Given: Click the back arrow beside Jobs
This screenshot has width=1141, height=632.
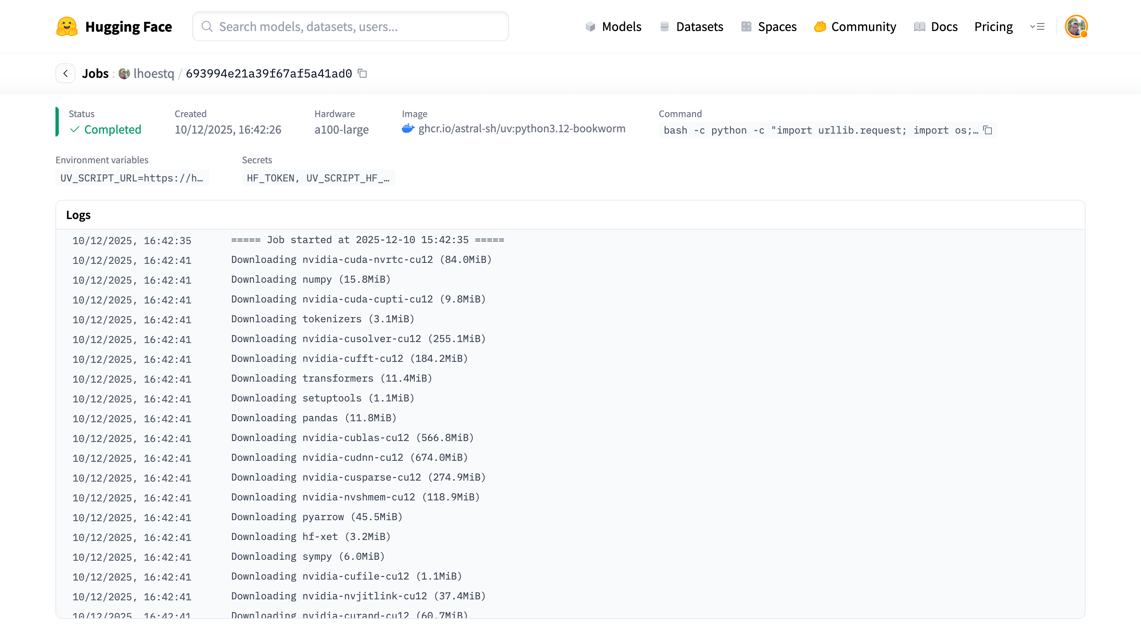Looking at the screenshot, I should 66,74.
